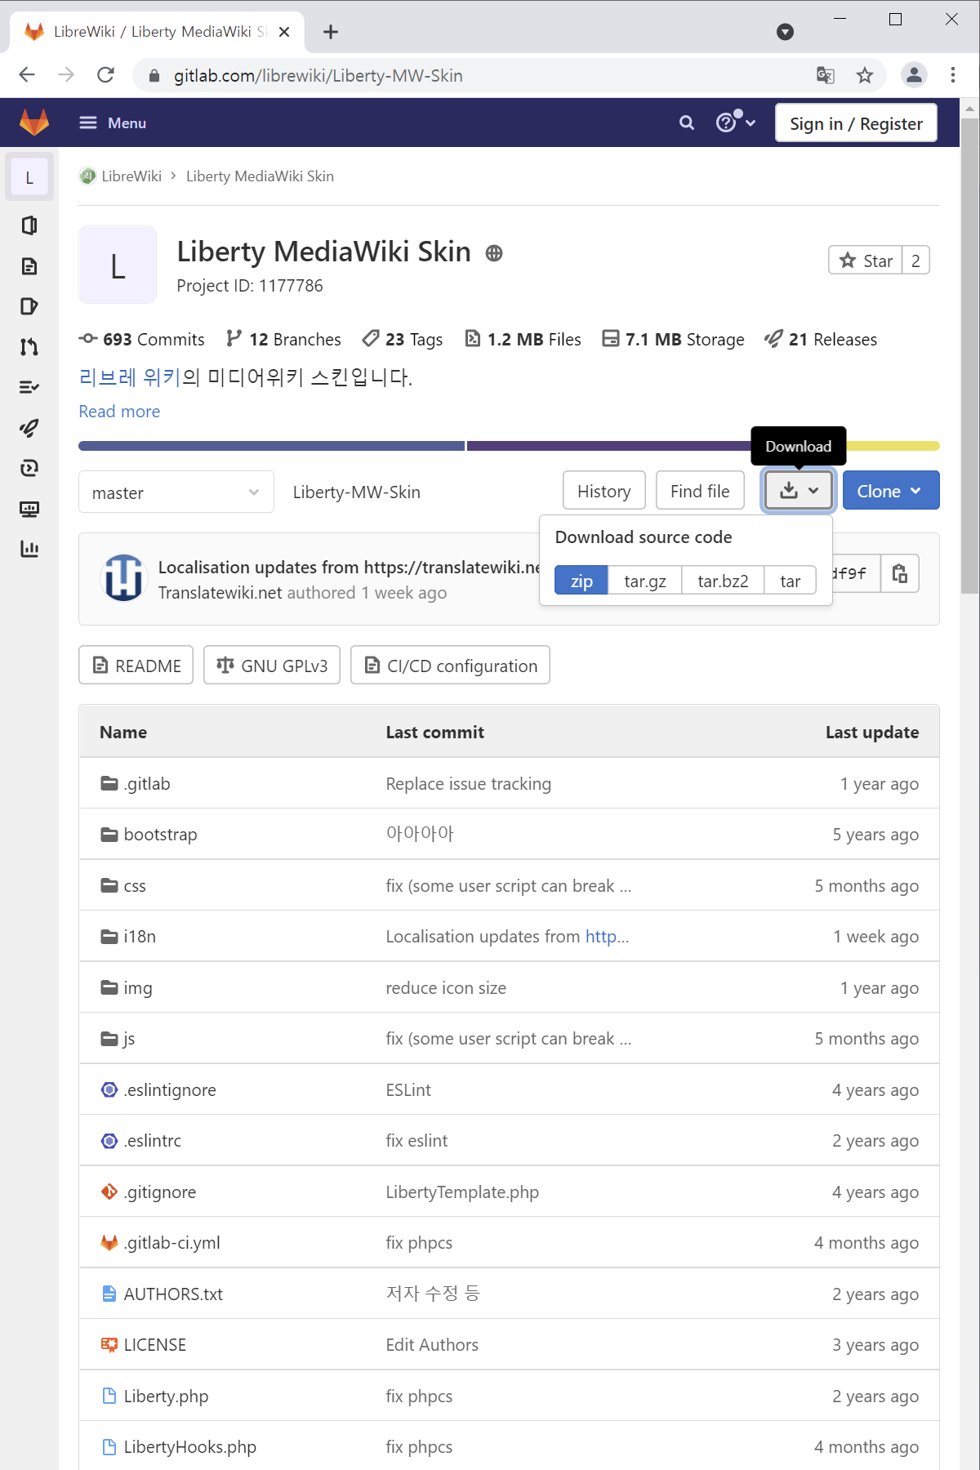Screen dimensions: 980x1470
Task: Open project overview sidebar icon L
Action: coord(29,177)
